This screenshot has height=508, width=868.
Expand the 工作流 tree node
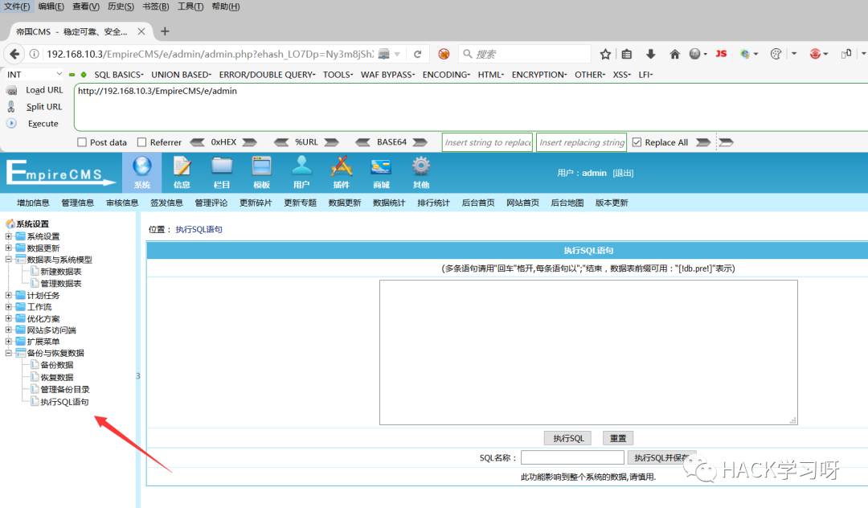(x=8, y=306)
